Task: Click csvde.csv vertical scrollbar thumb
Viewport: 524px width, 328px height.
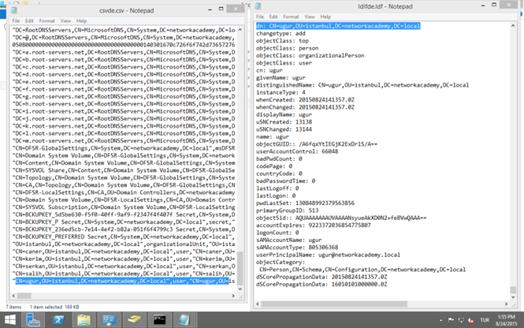Action: click(x=240, y=268)
